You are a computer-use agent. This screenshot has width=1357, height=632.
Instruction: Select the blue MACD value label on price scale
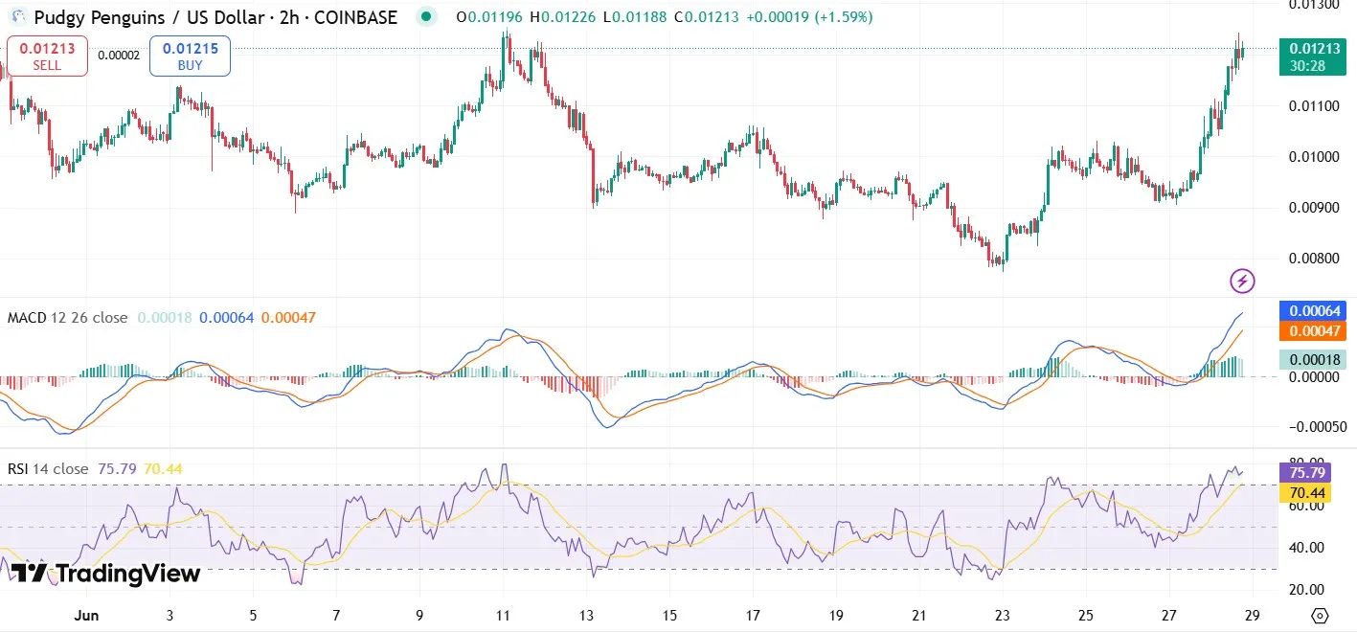tap(1313, 310)
